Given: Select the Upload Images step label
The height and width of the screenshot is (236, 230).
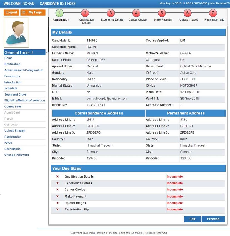Looking at the screenshot, I should (x=189, y=19).
